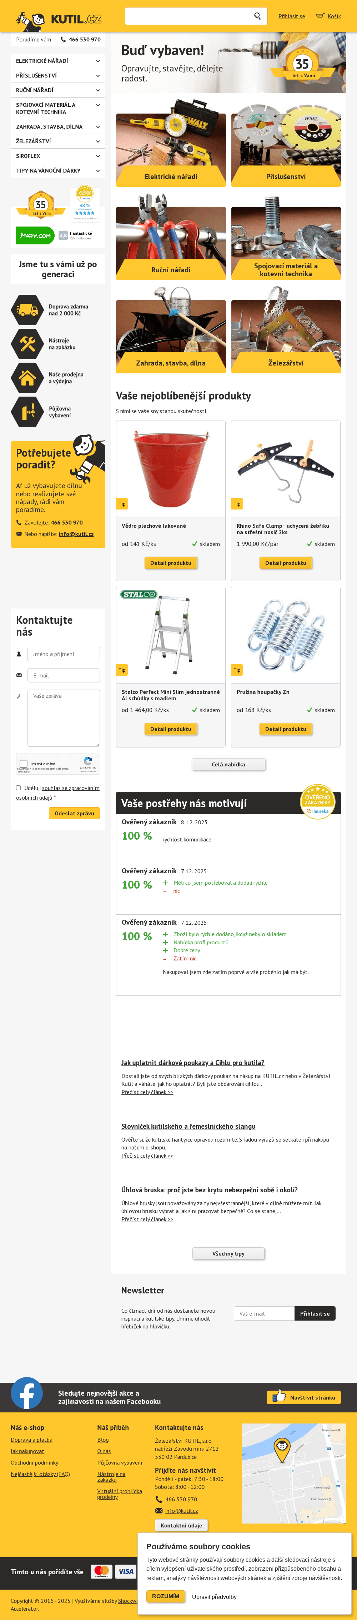Open the Vědro plechové lakované product image
The width and height of the screenshot is (357, 1620).
coord(170,468)
